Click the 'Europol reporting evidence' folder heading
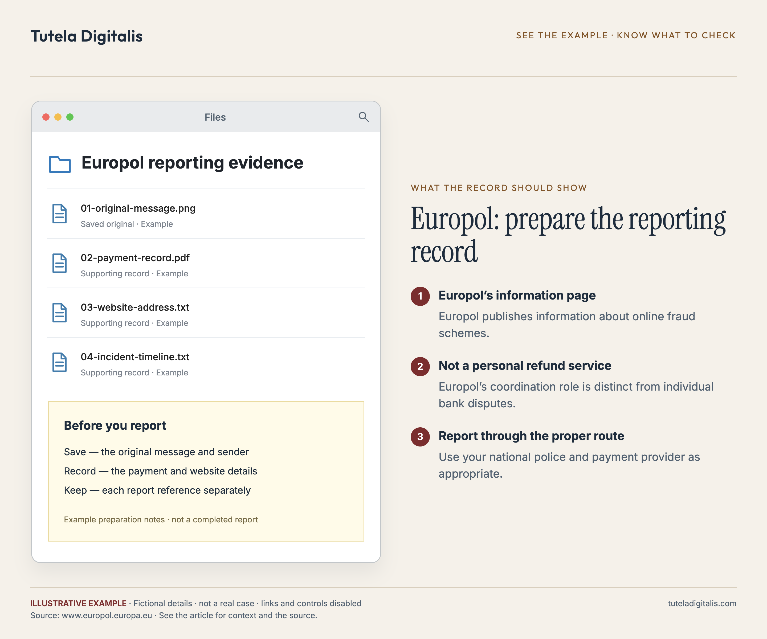The image size is (767, 639). (192, 163)
